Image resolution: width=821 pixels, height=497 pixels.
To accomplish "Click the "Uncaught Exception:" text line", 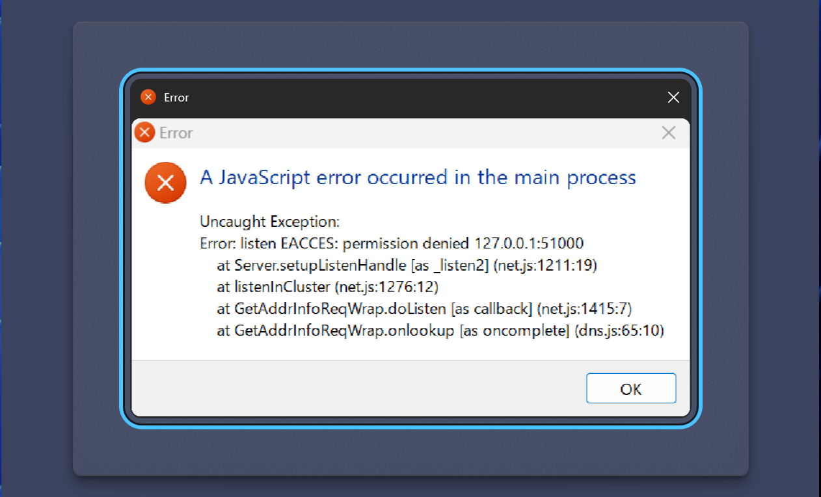I will click(x=270, y=222).
